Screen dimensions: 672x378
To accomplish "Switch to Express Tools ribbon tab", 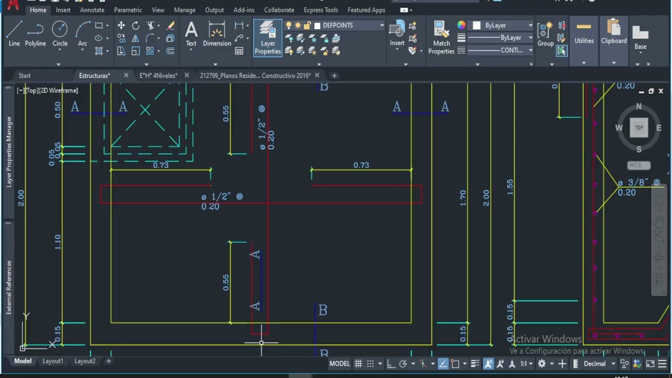I will [x=321, y=10].
